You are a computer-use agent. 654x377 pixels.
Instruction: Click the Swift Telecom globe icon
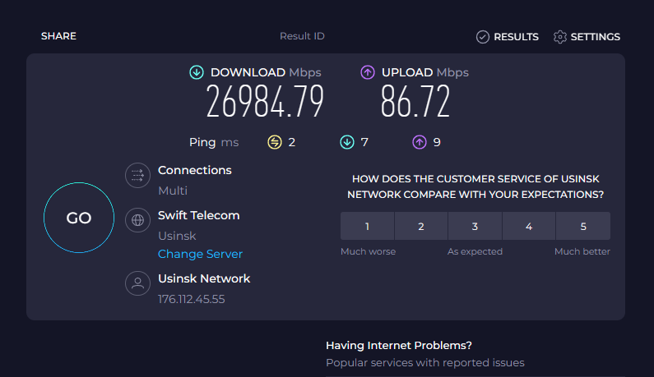136,220
